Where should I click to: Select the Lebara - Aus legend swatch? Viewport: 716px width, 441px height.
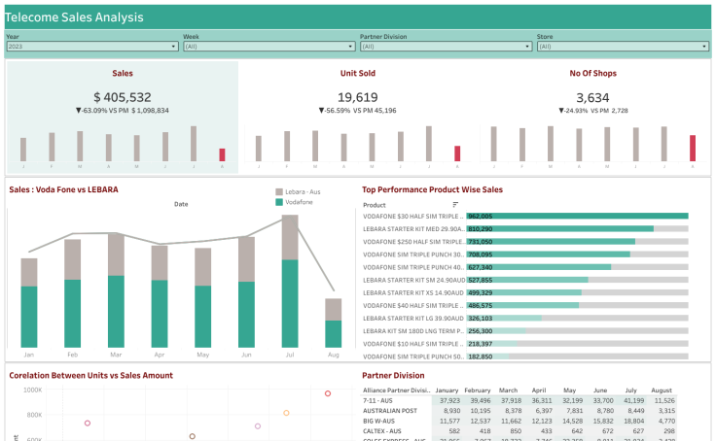click(x=278, y=192)
